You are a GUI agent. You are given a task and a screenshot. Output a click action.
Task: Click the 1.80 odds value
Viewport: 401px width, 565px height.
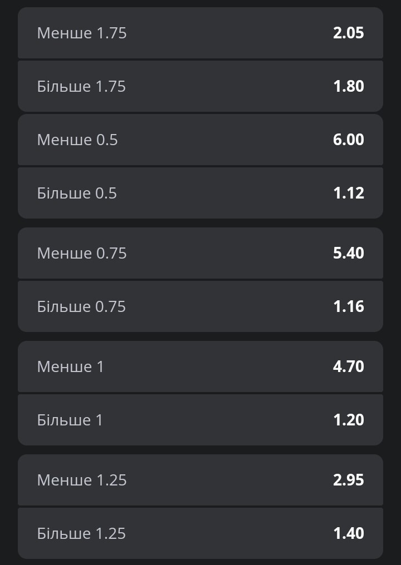[348, 86]
